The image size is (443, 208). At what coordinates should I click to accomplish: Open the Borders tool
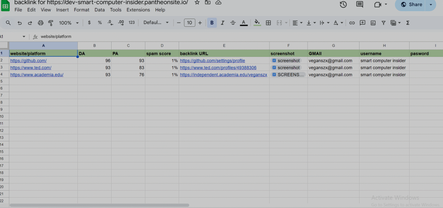(268, 23)
